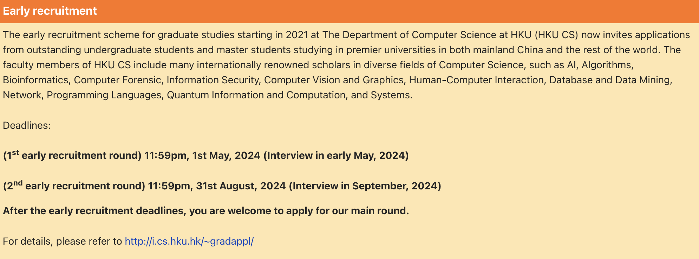Open the i.cs.hku.hk/~gradappl/ link
Viewport: 699px width, 259px height.
click(189, 241)
